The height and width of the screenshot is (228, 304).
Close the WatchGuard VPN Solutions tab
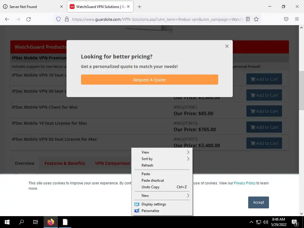point(128,7)
